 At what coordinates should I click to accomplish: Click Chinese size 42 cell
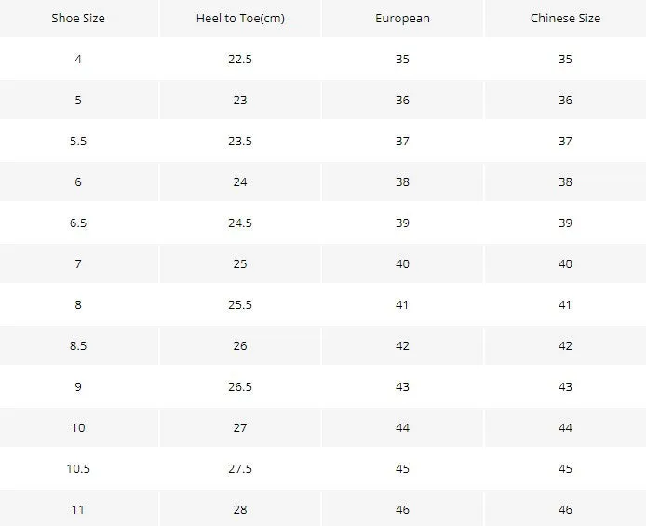[565, 345]
